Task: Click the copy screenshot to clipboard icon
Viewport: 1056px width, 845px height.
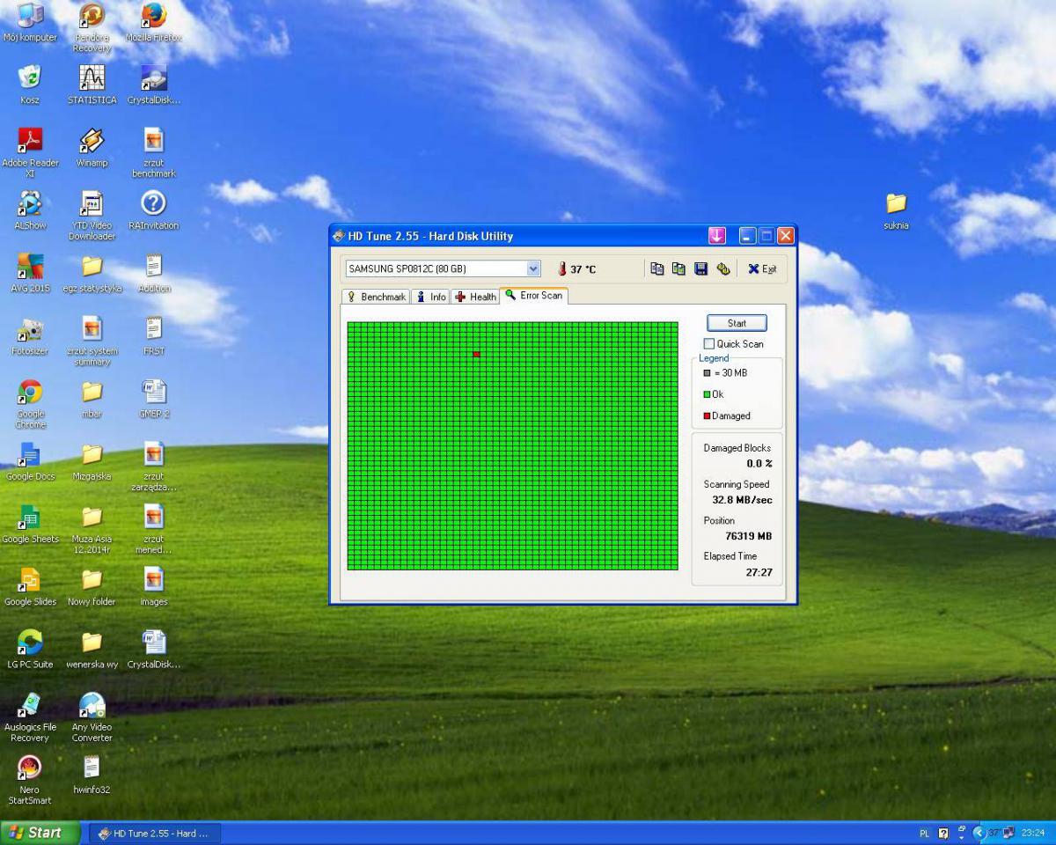Action: click(678, 268)
